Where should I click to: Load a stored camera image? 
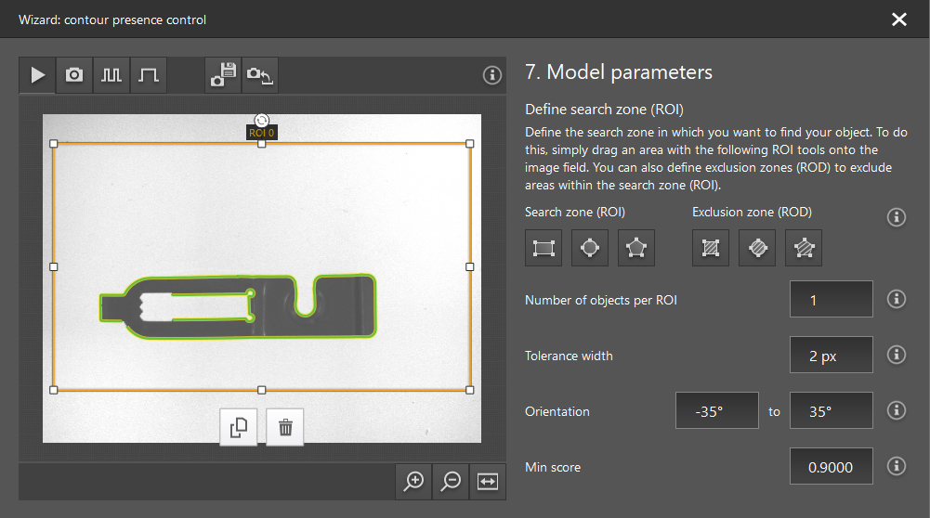point(259,75)
